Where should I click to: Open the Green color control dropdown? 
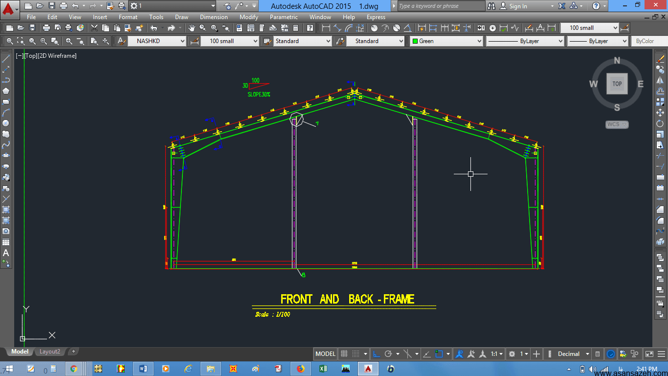[446, 41]
